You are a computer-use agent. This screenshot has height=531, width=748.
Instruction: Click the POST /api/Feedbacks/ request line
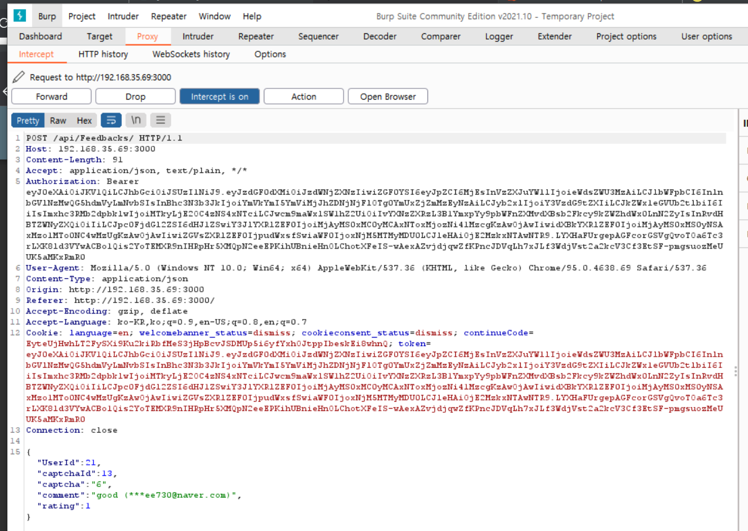(104, 138)
